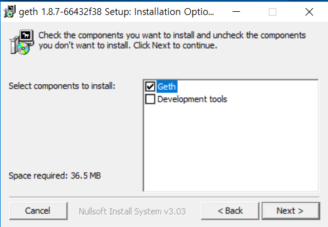This screenshot has width=328, height=227.
Task: Click the geth 1.8.7 Setup title bar text
Action: tap(117, 12)
